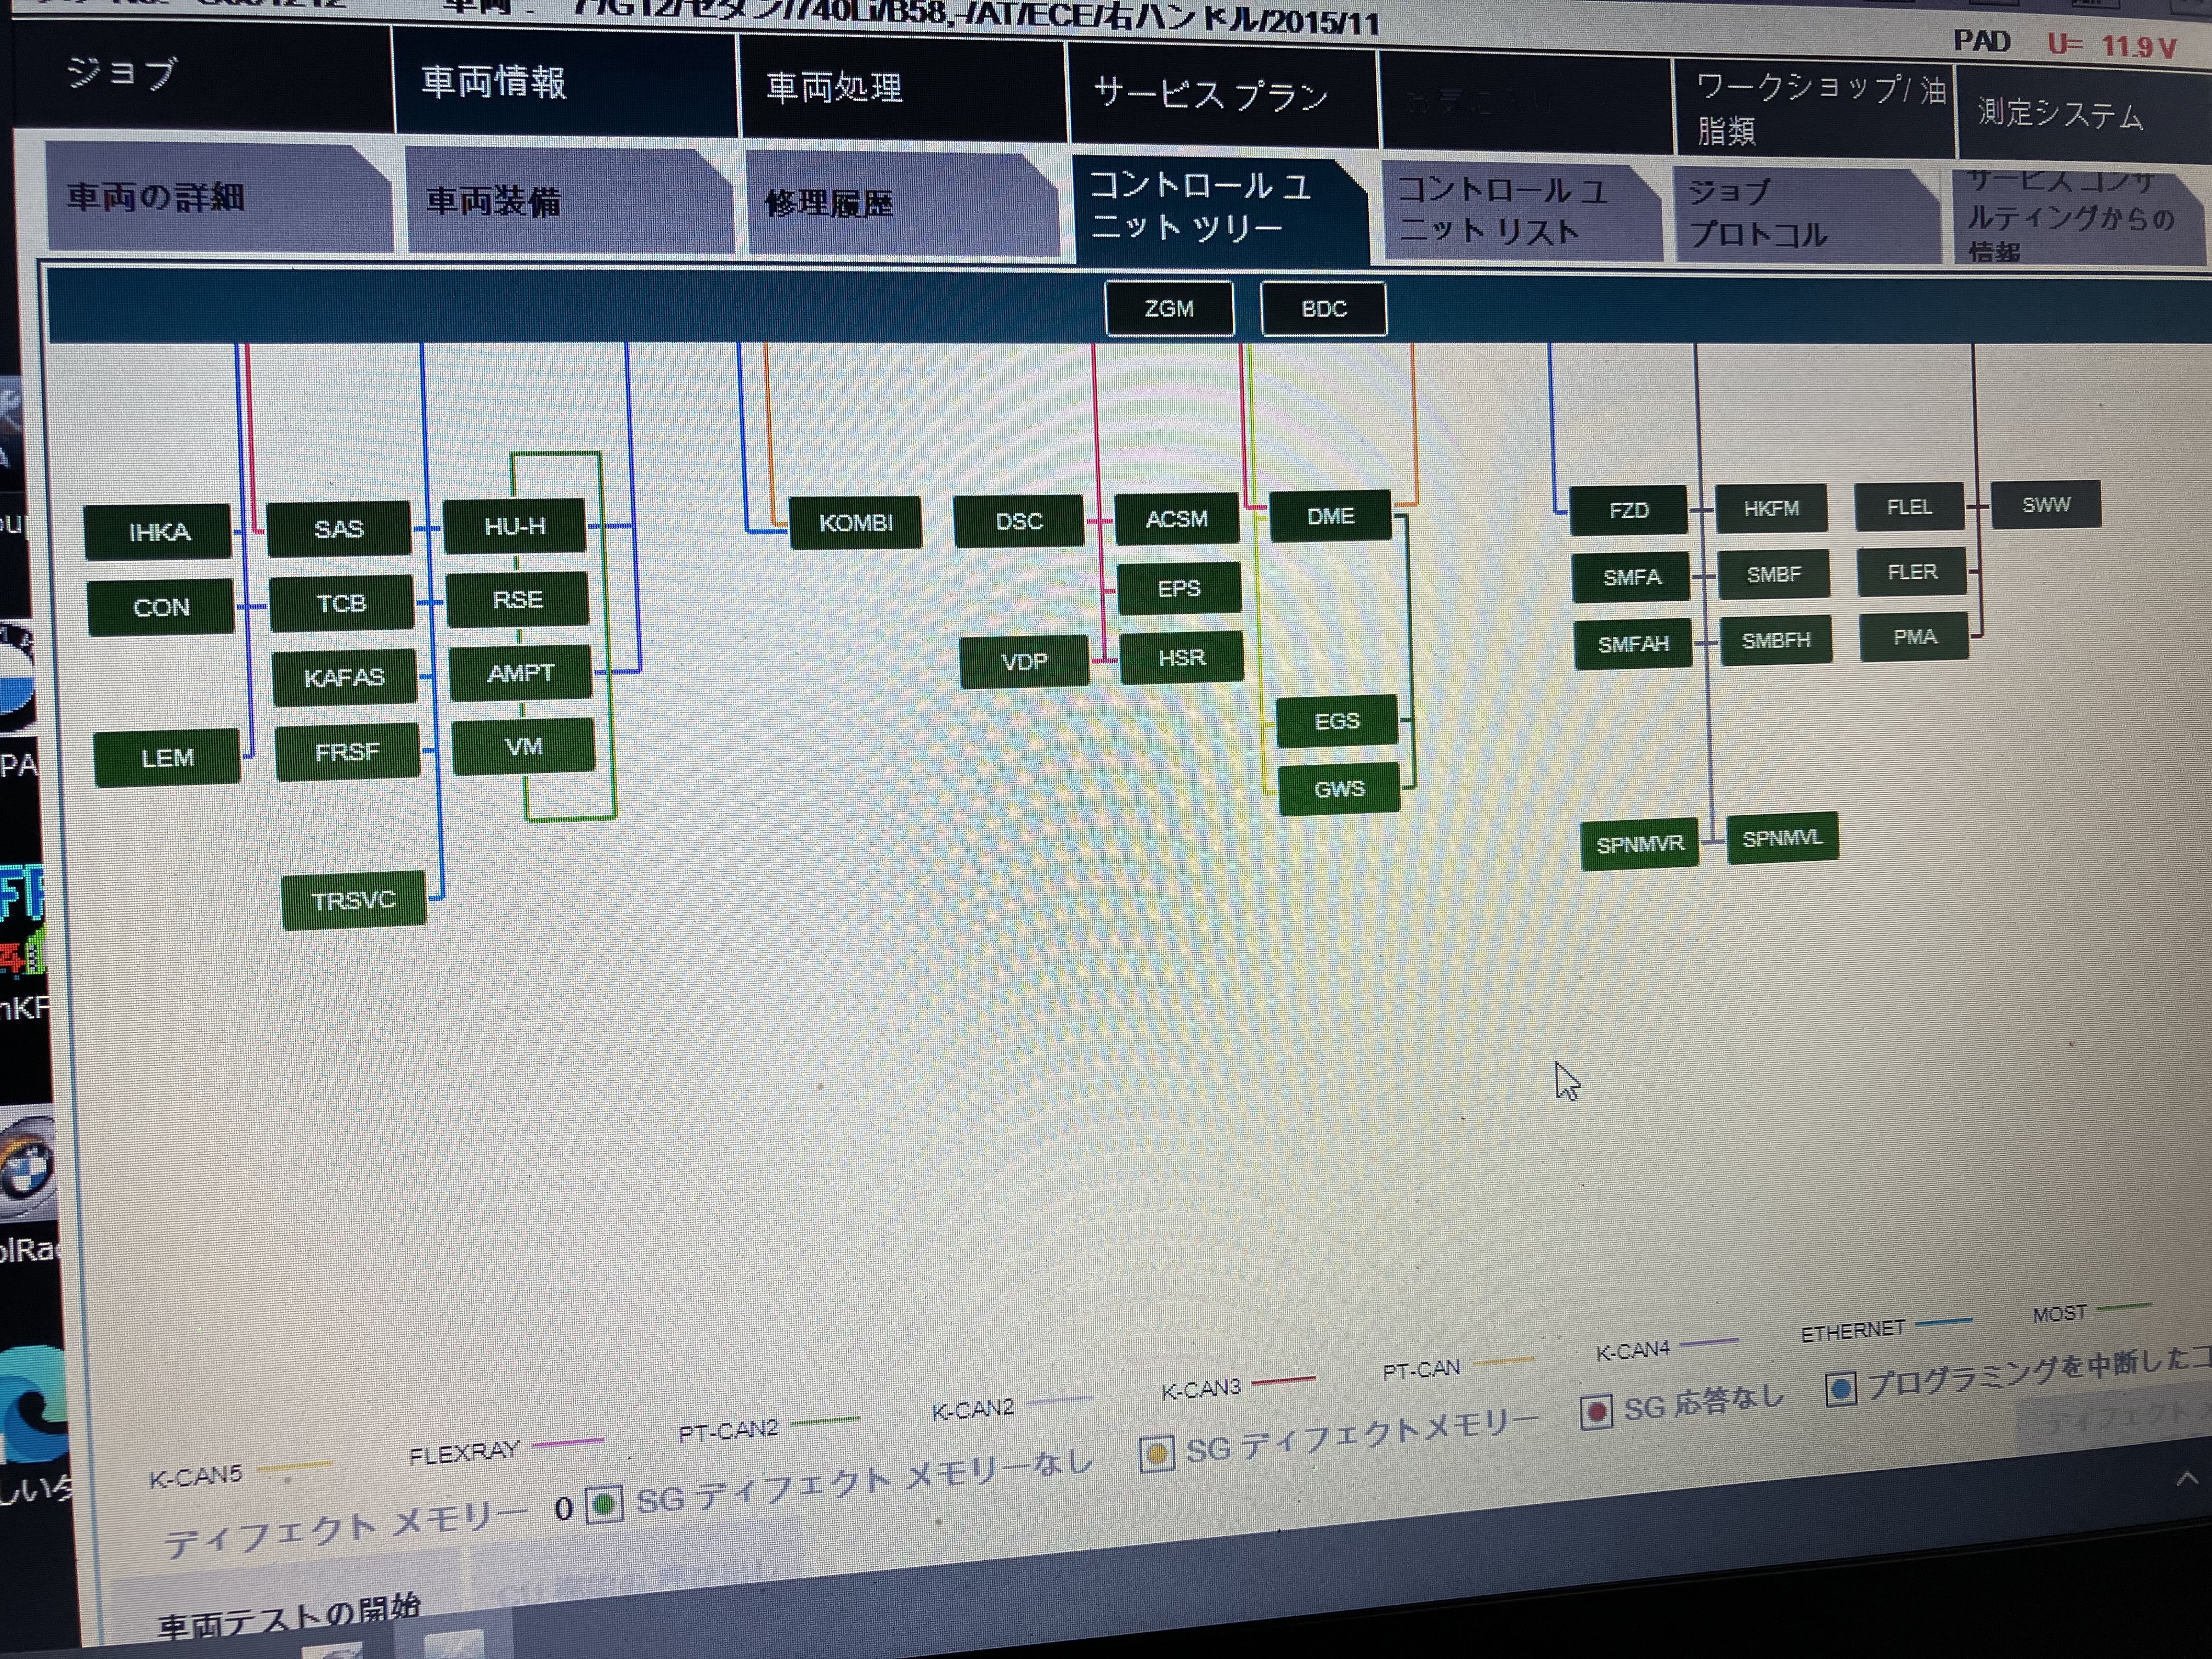Click the VM control unit node
The width and height of the screenshot is (2212, 1659).
pyautogui.click(x=524, y=747)
